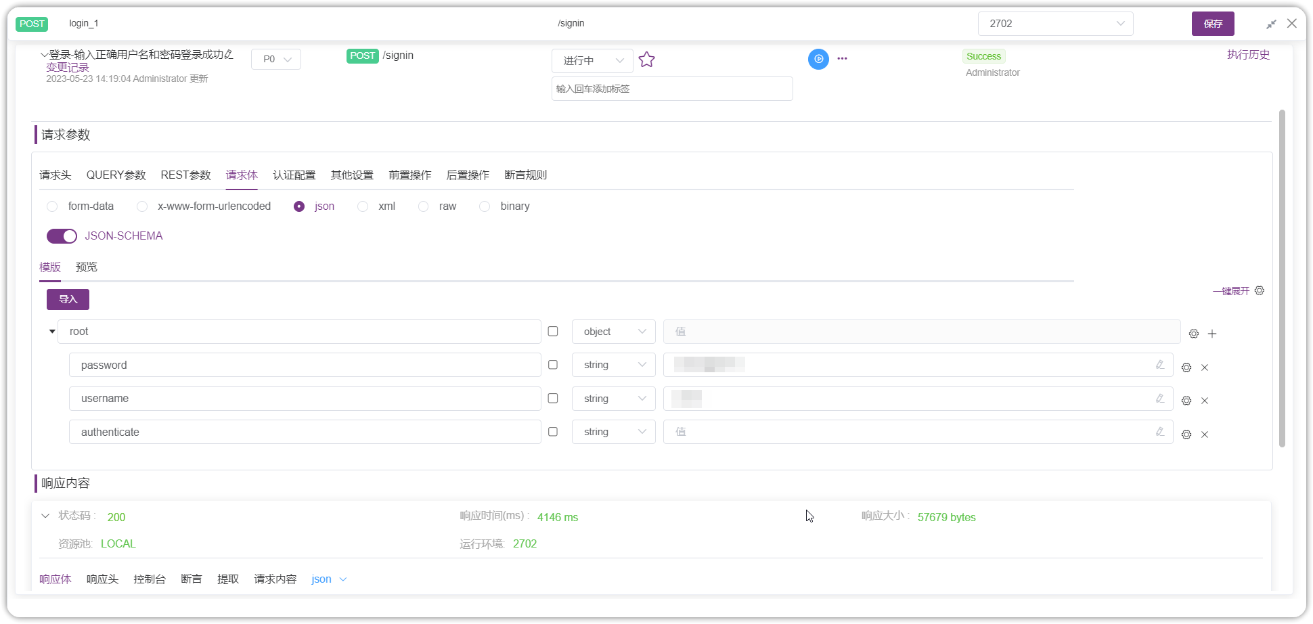This screenshot has width=1313, height=624.
Task: Open settings gear next to 一键展开
Action: [1260, 290]
